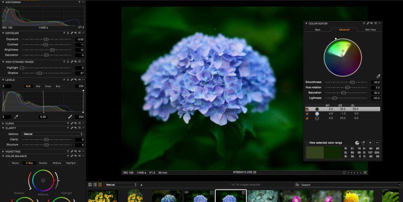The width and height of the screenshot is (403, 202).
Task: Toggle sort direction arrow next to Manual
Action: point(141,185)
